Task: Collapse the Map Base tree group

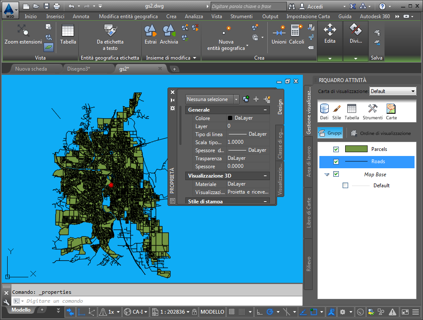Action: pos(327,174)
